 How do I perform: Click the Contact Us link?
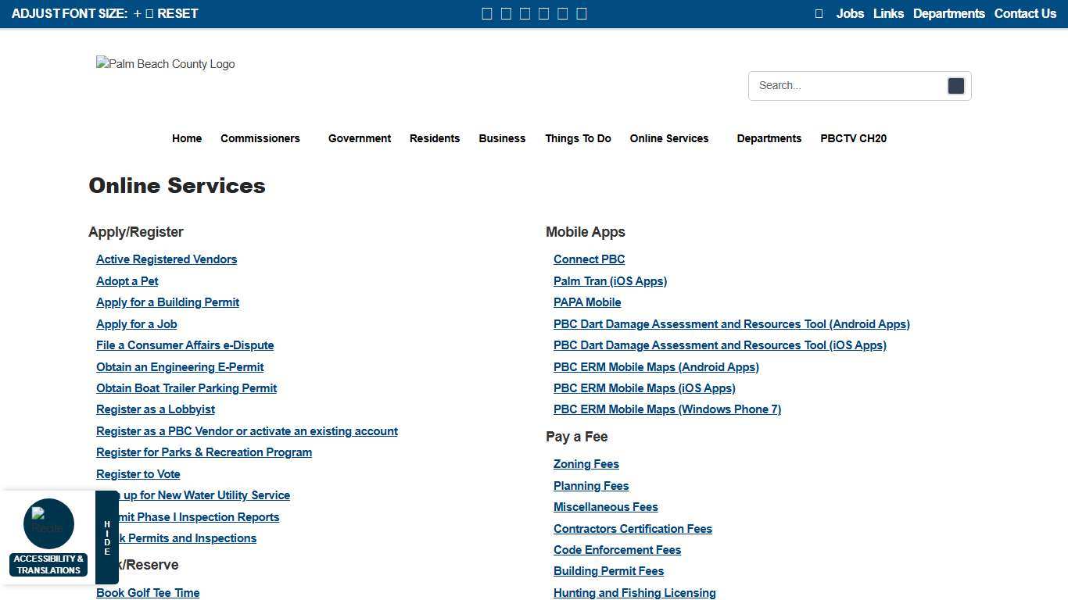[x=1025, y=13]
